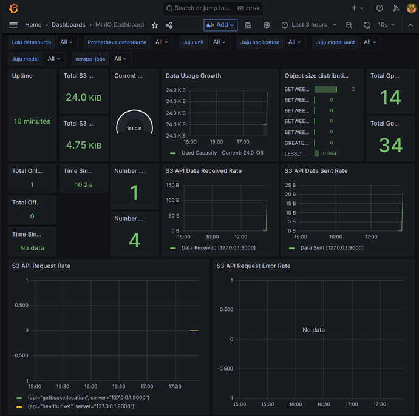The height and width of the screenshot is (416, 419).
Task: Click the search or jump to field
Action: (x=213, y=8)
